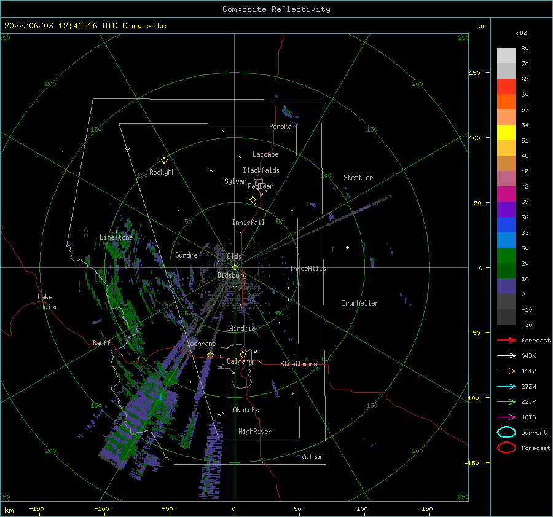This screenshot has height=517, width=553.
Task: Click the cyan current ellipse icon
Action: (x=506, y=432)
